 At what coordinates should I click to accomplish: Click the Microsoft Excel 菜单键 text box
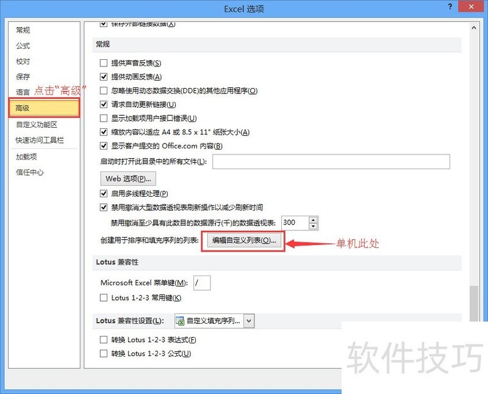click(x=202, y=283)
